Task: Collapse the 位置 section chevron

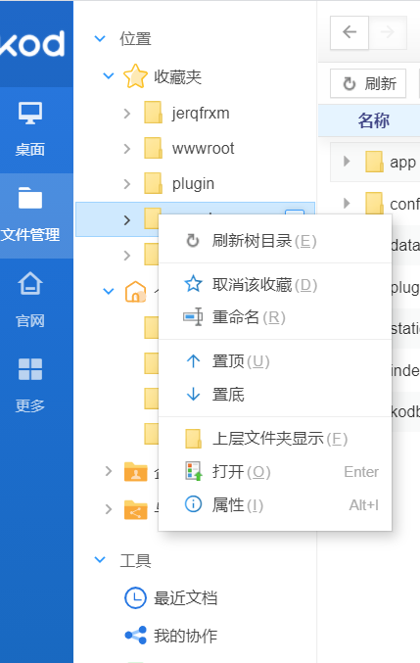Action: 100,39
